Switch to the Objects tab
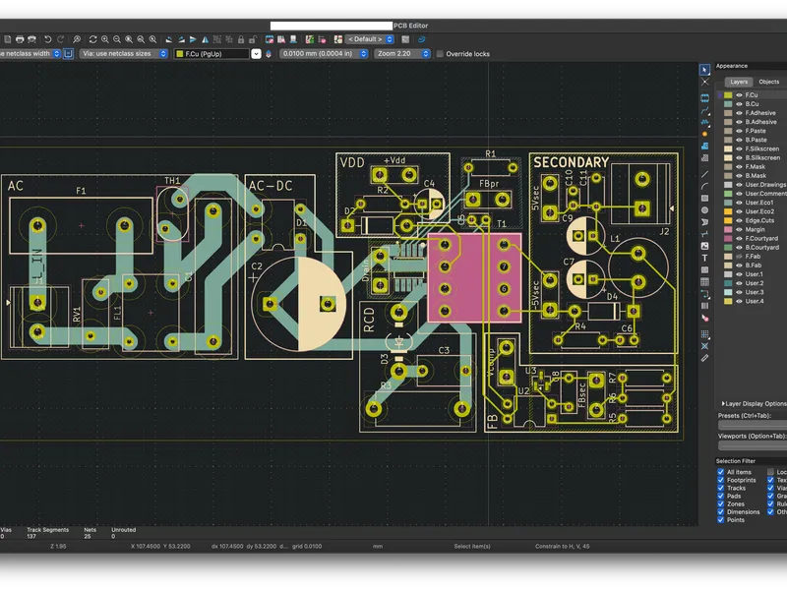The height and width of the screenshot is (590, 787). 769,82
